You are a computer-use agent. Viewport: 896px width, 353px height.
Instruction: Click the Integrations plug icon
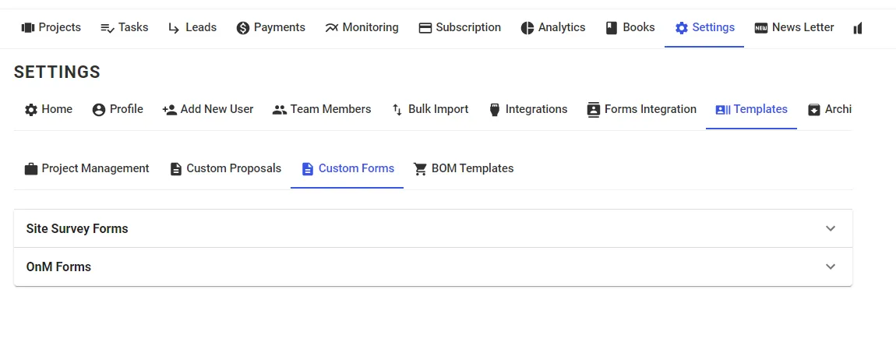click(494, 110)
